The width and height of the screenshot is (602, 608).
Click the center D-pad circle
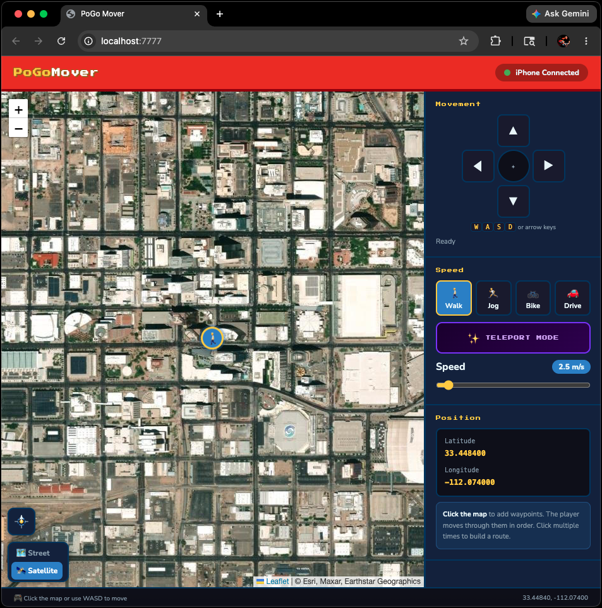pyautogui.click(x=513, y=166)
